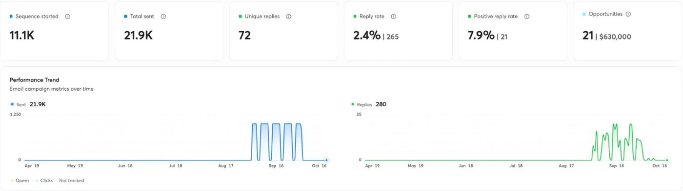683x191 pixels.
Task: Click the Not tracked label
Action: tap(72, 181)
